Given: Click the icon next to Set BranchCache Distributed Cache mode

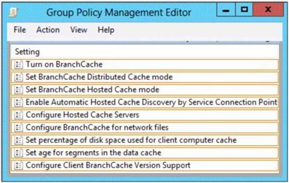Looking at the screenshot, I should pyautogui.click(x=18, y=77).
